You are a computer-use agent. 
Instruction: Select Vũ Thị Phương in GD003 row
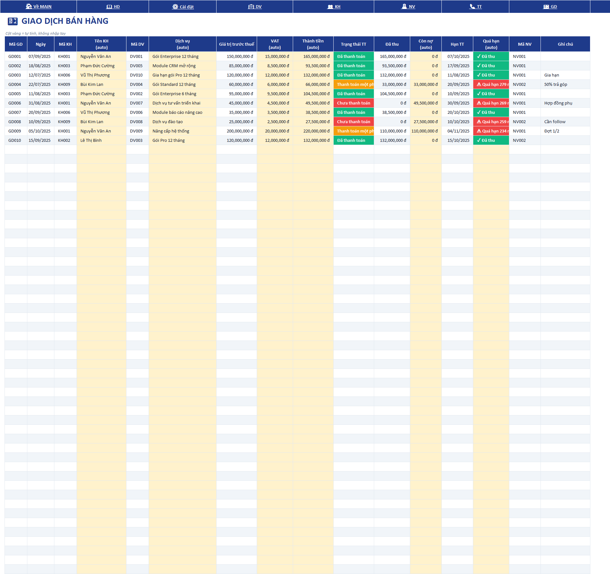(102, 75)
